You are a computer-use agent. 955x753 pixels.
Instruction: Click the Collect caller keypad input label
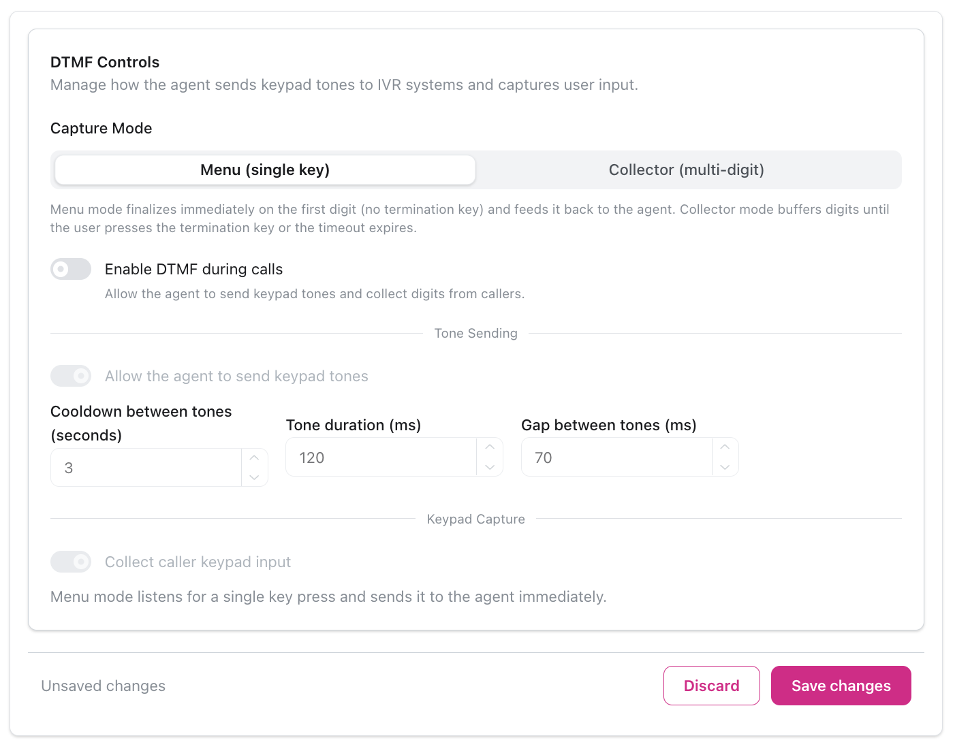pyautogui.click(x=198, y=562)
